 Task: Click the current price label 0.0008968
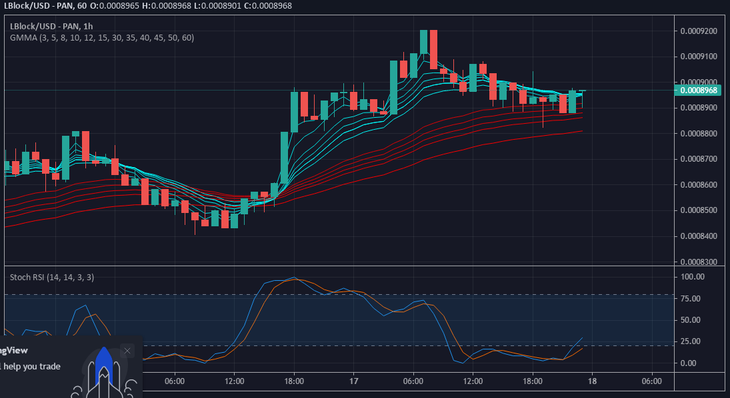tap(697, 91)
